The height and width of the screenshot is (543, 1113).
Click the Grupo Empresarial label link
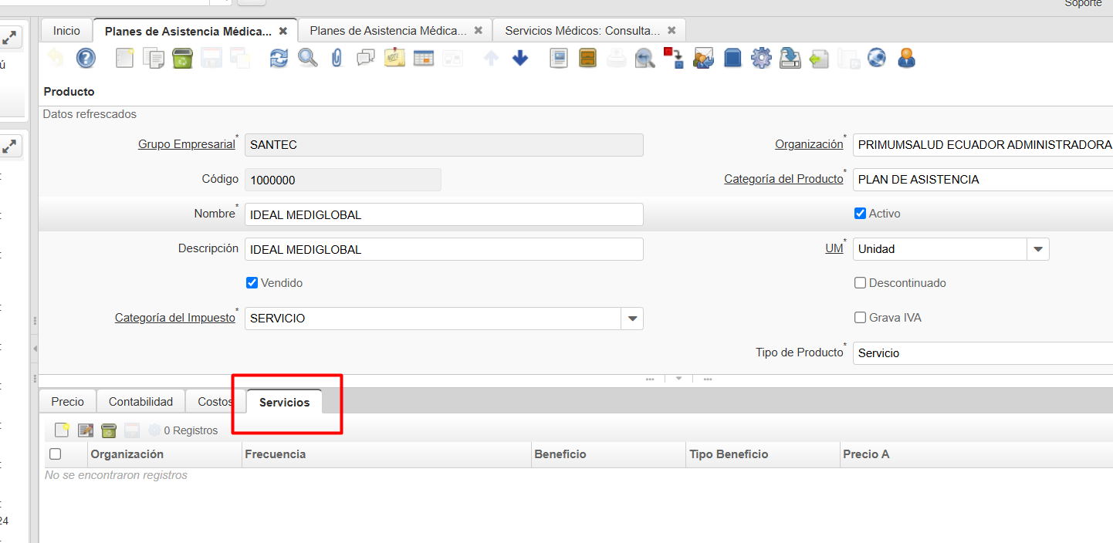click(186, 144)
